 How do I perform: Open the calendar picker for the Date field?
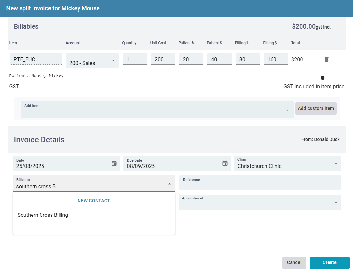[114, 163]
